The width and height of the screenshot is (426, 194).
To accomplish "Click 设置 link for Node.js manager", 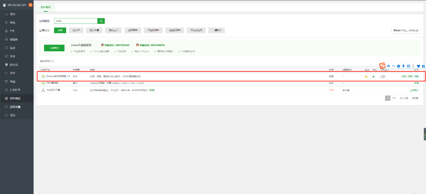I will (403, 77).
